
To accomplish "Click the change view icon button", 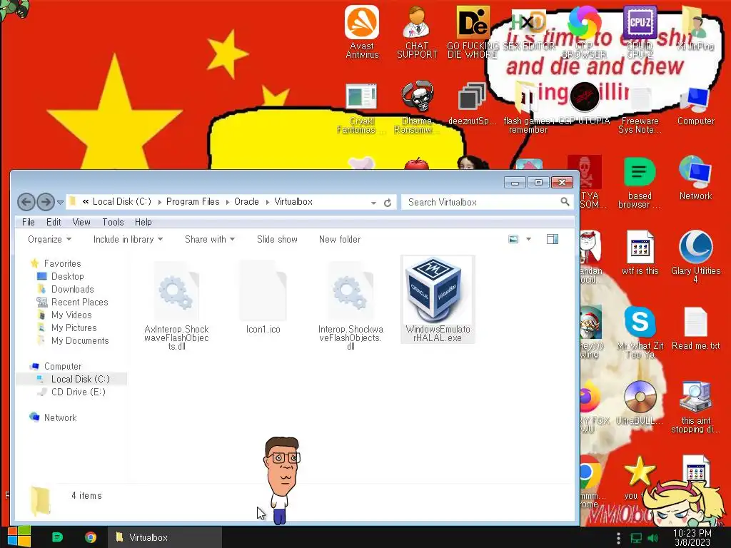I will point(513,239).
